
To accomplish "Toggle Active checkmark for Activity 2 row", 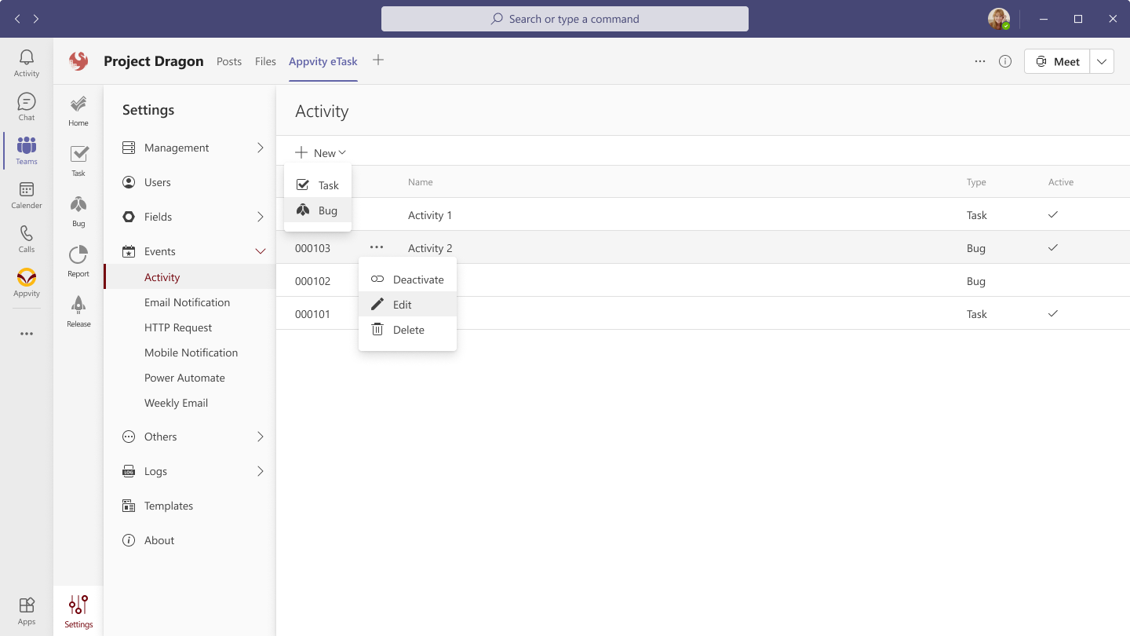I will (x=1053, y=247).
